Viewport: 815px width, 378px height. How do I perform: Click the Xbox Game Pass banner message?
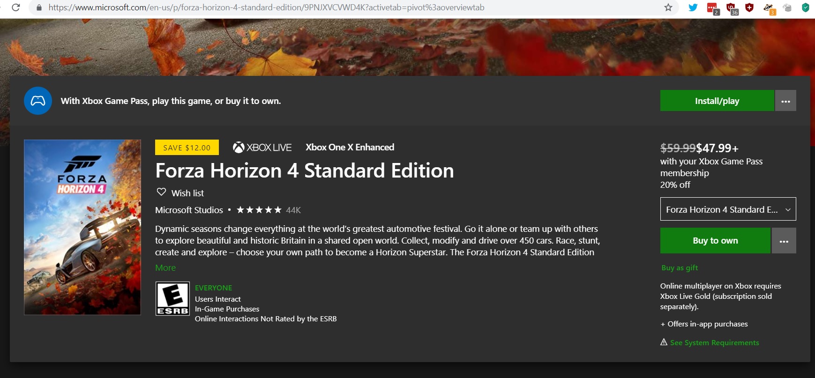click(171, 101)
